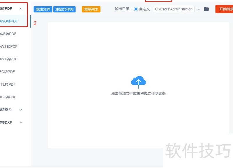Select DWS转PDF in the sidebar
Image resolution: width=233 pixels, height=168 pixels.
click(9, 46)
